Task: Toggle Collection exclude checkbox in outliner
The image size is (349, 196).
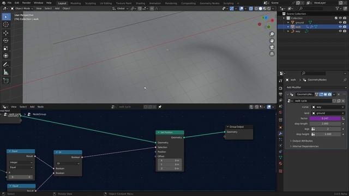Action: point(336,18)
